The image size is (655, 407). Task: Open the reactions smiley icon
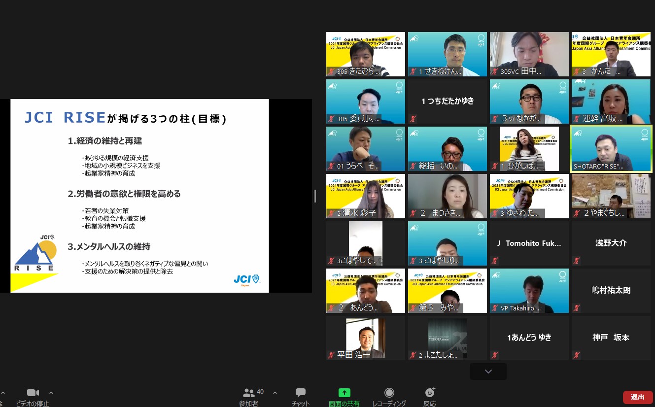coord(430,393)
